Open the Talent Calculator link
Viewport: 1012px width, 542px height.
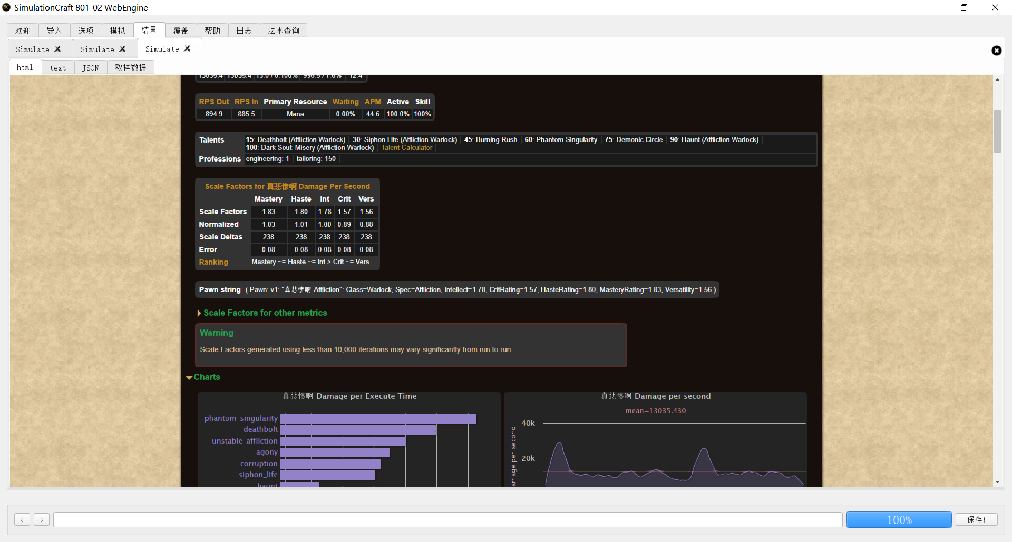[406, 148]
